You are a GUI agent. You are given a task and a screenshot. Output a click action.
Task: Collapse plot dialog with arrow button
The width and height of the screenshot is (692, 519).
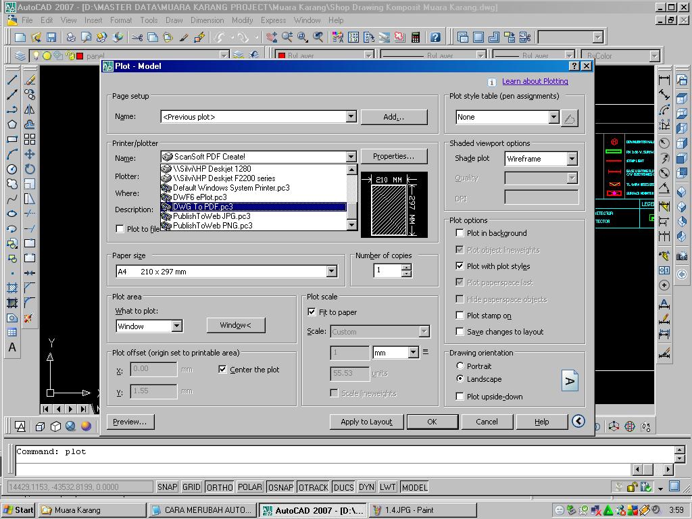click(x=578, y=421)
